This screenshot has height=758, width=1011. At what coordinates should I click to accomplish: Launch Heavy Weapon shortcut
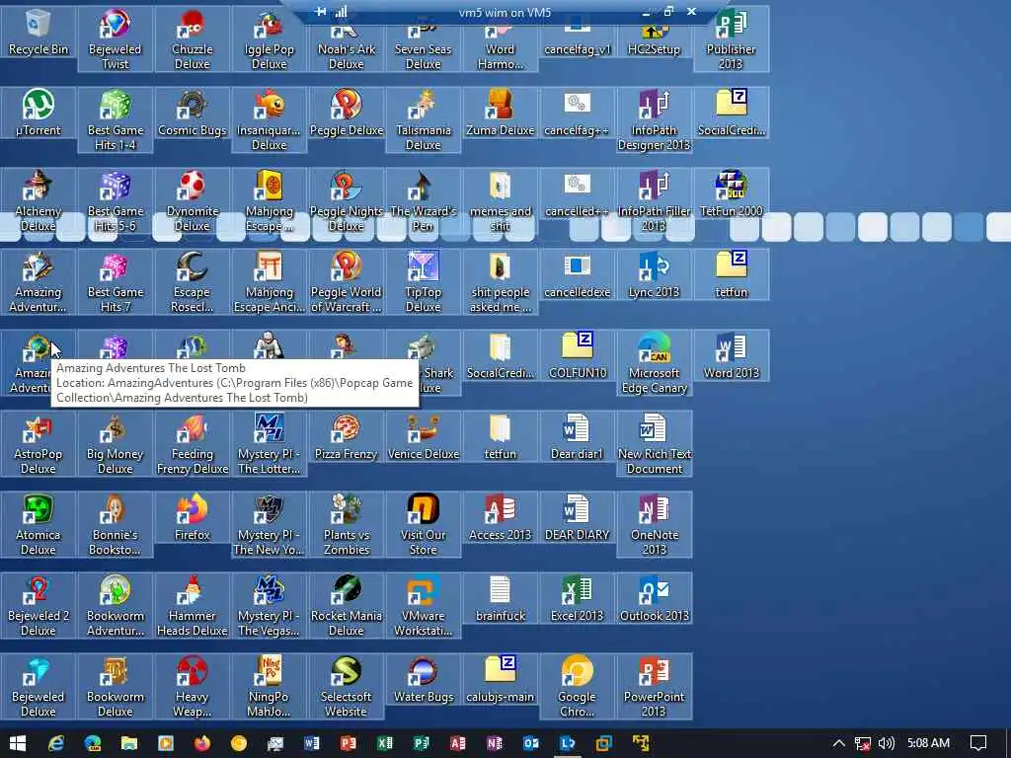point(193,687)
